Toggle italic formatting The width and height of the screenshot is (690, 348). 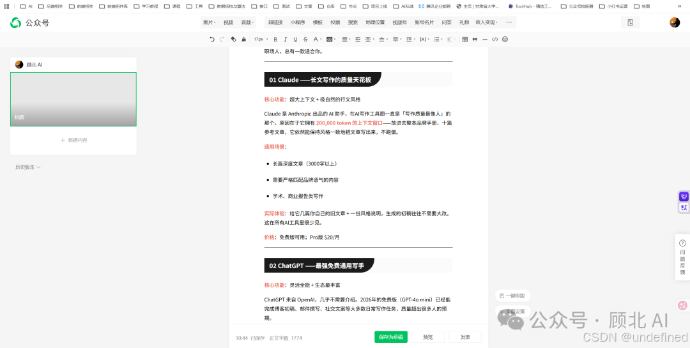coord(285,39)
